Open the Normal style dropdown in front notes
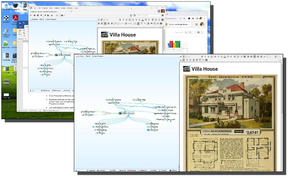The width and height of the screenshot is (290, 178). click(192, 56)
